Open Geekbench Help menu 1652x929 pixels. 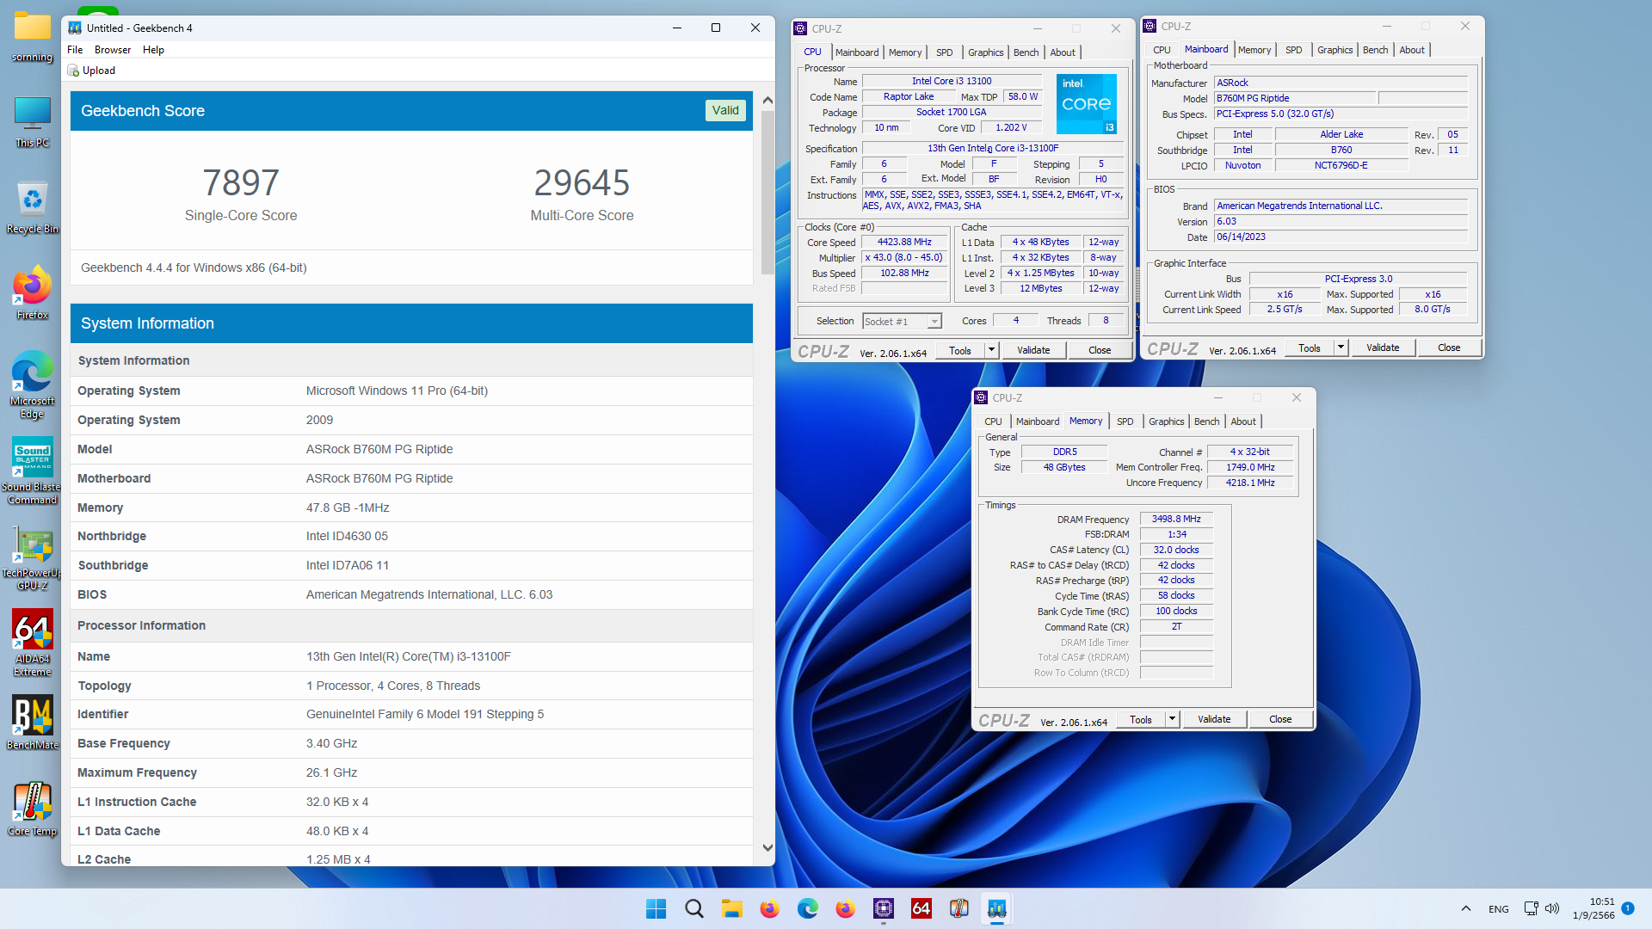(153, 50)
